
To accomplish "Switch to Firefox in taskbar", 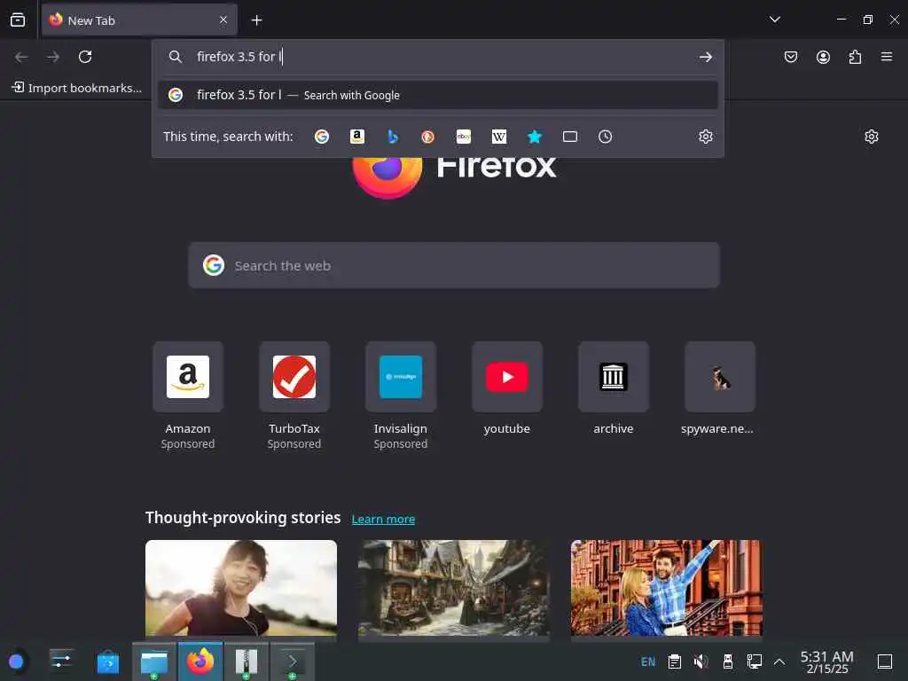I will pyautogui.click(x=200, y=661).
